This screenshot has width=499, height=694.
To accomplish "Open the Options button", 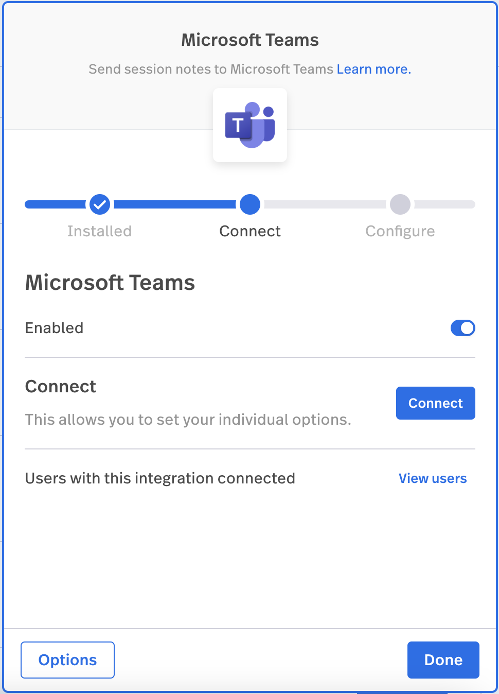I will (x=67, y=660).
